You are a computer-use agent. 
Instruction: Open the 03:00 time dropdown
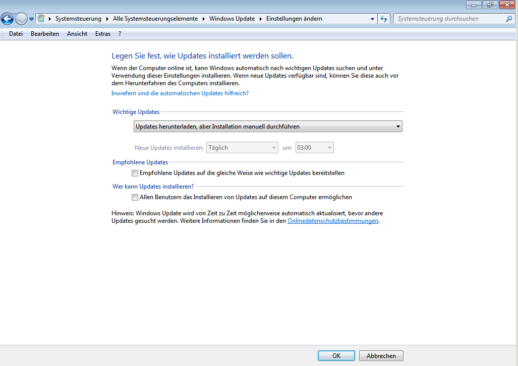click(x=315, y=148)
